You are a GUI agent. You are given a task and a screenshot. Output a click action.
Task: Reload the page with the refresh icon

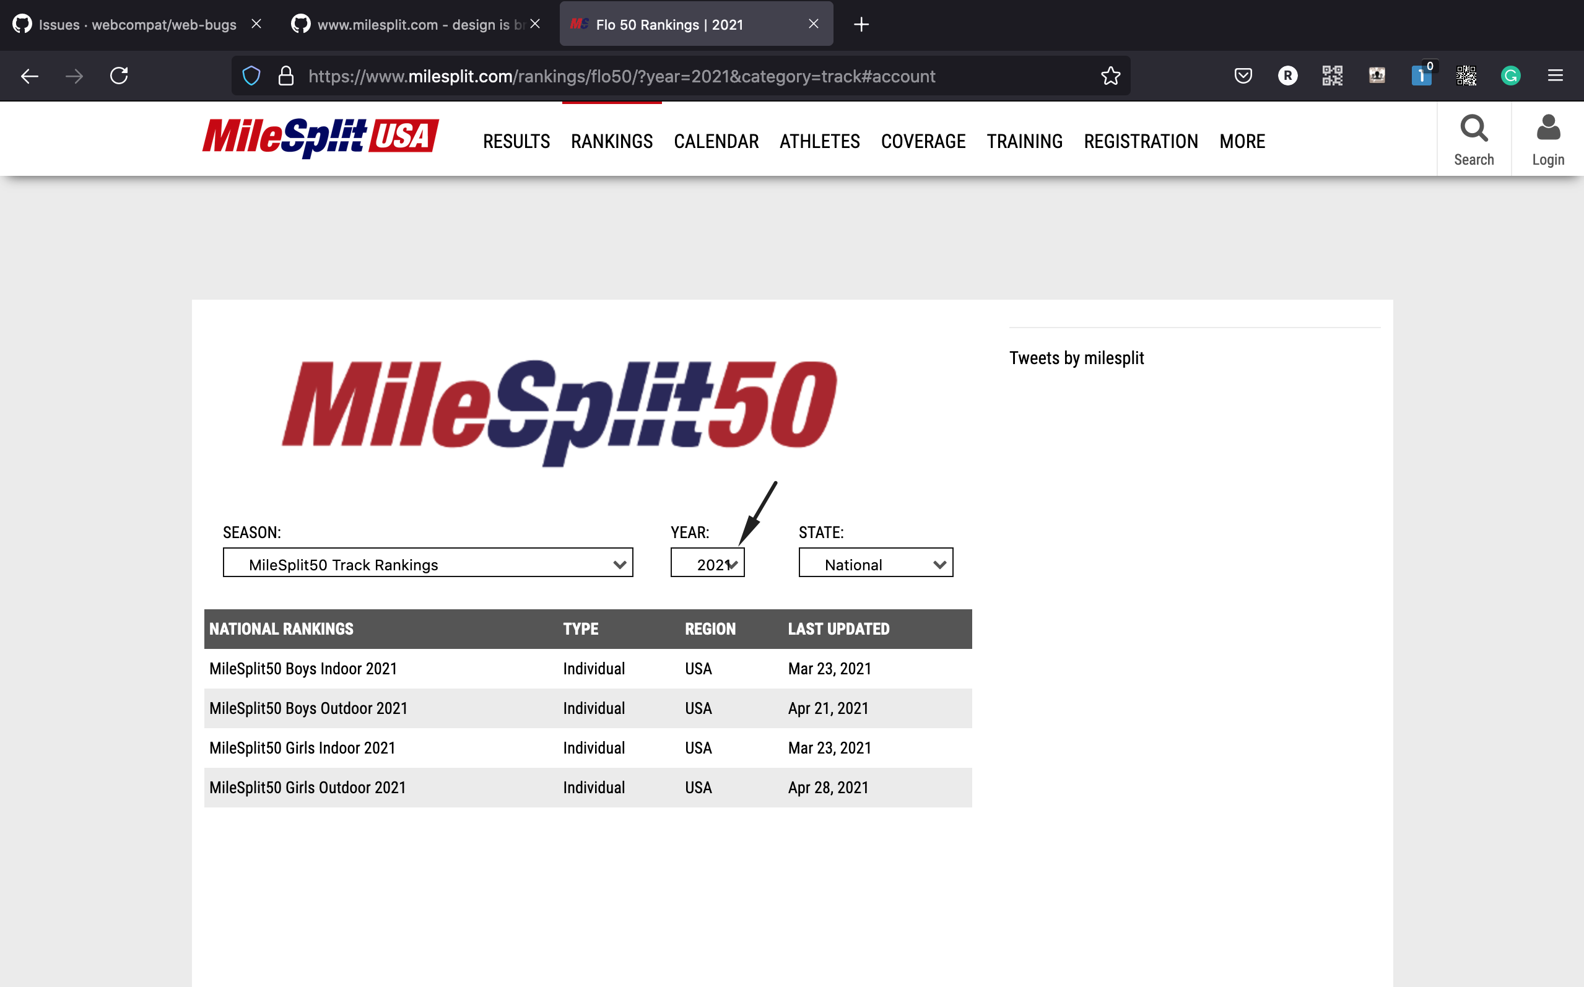coord(119,76)
